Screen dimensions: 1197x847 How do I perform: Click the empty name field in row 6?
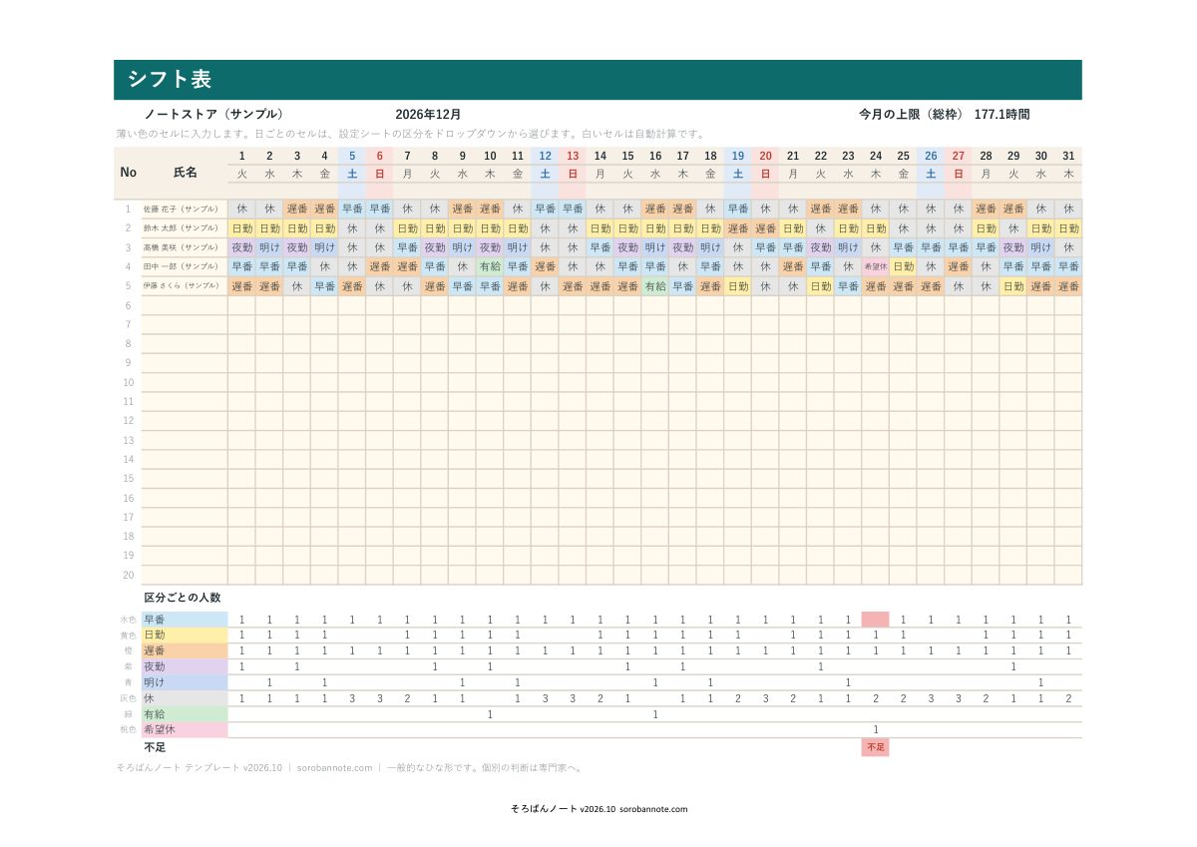pyautogui.click(x=185, y=305)
